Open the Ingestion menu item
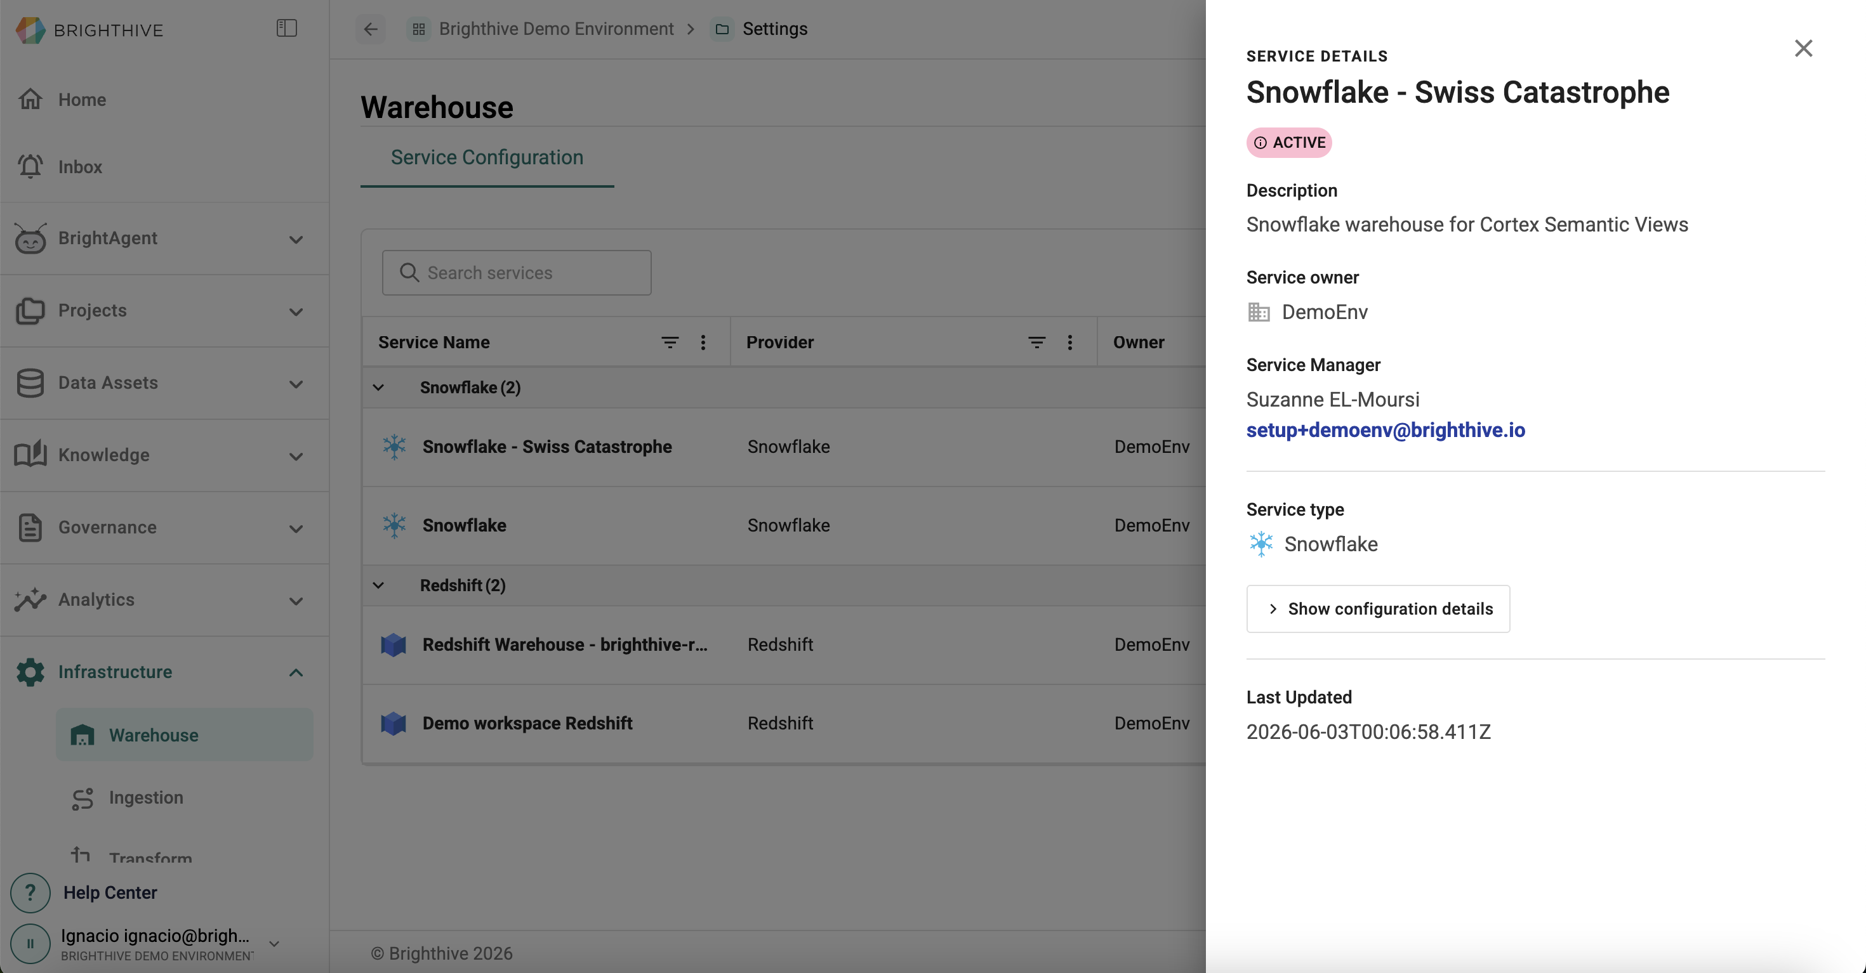This screenshot has height=973, width=1866. [185, 798]
